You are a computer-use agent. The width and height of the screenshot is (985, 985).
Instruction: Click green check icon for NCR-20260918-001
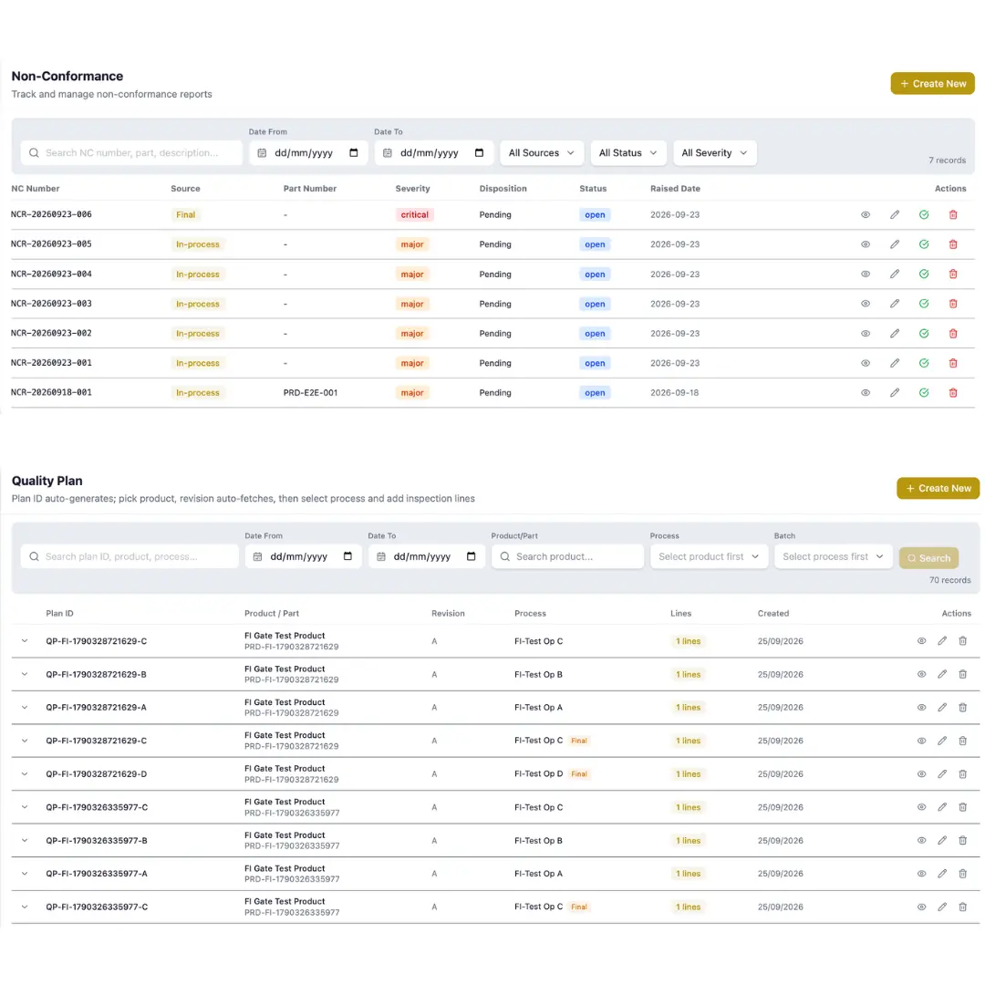(x=923, y=392)
